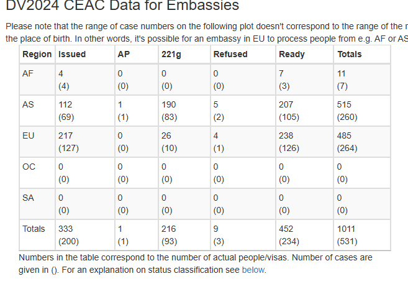Click the 'below' link for status explanation
This screenshot has width=408, height=284.
pyautogui.click(x=253, y=270)
